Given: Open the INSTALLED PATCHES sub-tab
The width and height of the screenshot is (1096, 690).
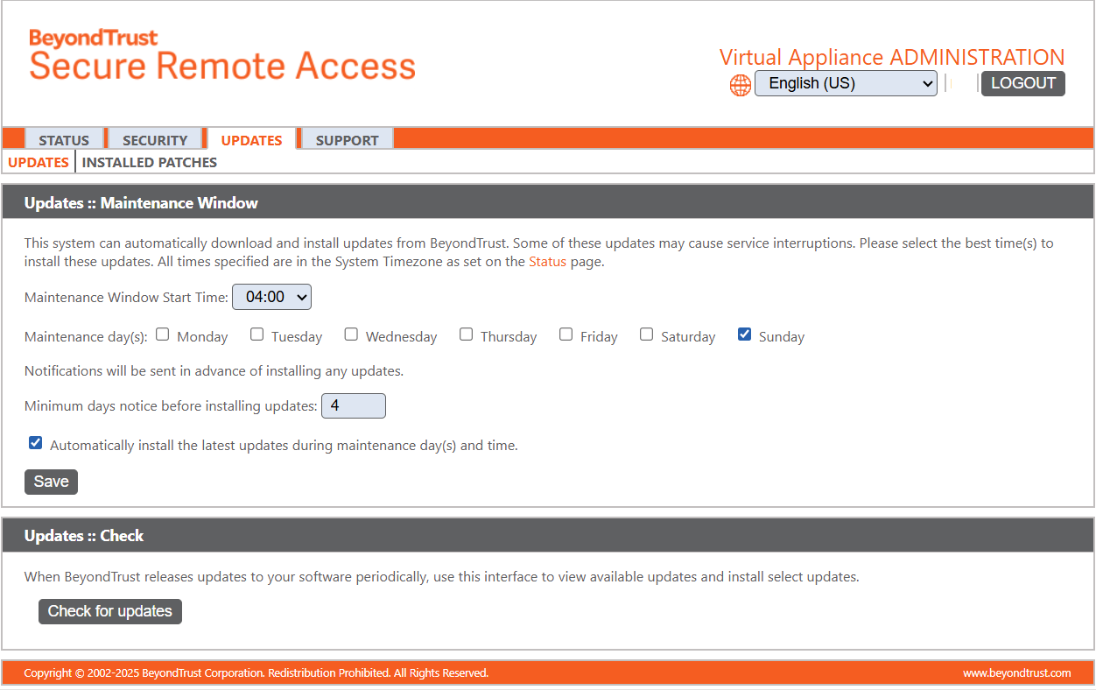Looking at the screenshot, I should pyautogui.click(x=150, y=162).
